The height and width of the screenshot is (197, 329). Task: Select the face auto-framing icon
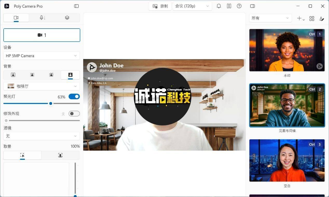coord(60,155)
